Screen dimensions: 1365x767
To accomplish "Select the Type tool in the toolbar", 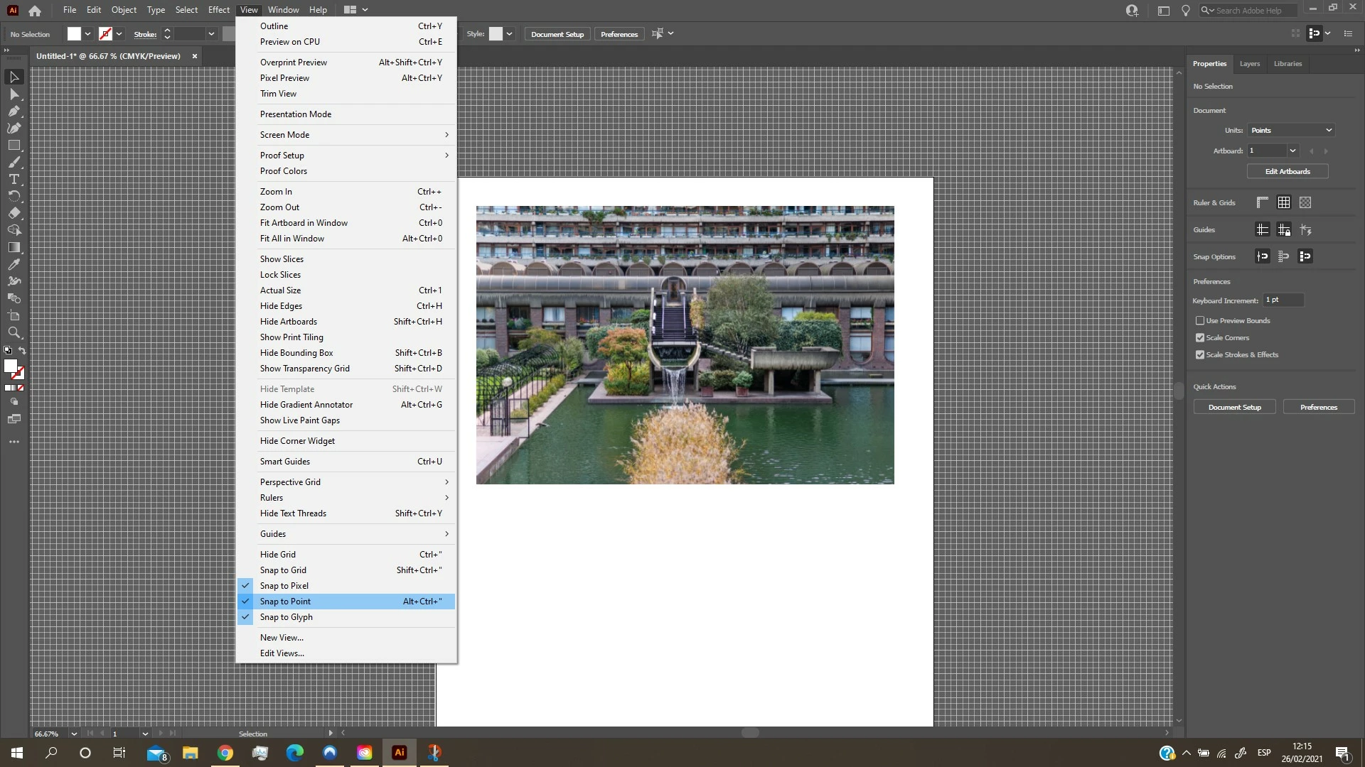I will [x=14, y=179].
